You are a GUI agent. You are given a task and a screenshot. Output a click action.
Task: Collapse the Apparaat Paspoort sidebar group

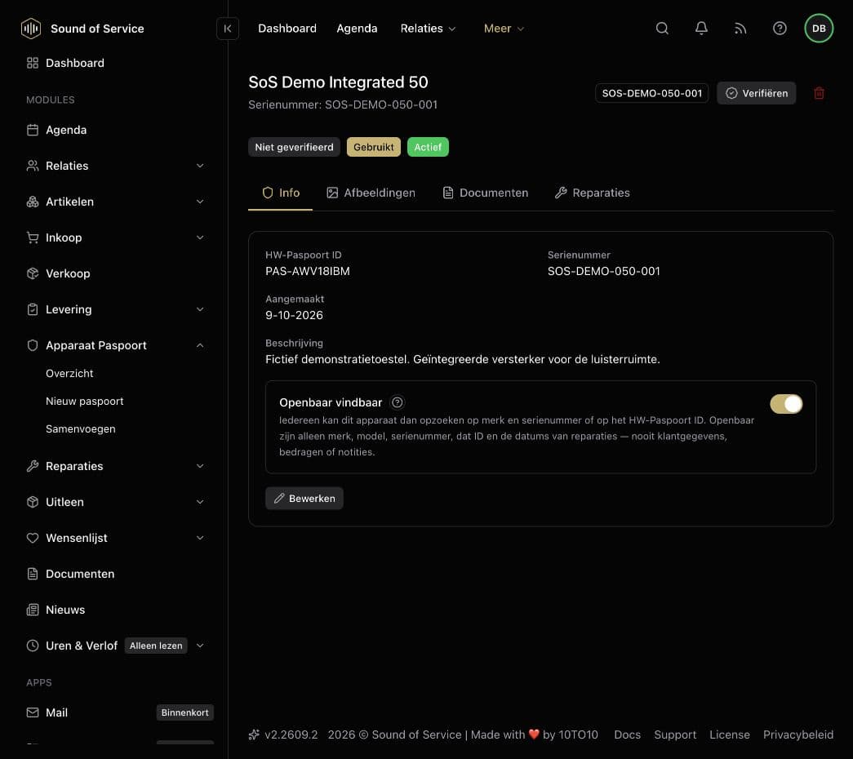115,345
